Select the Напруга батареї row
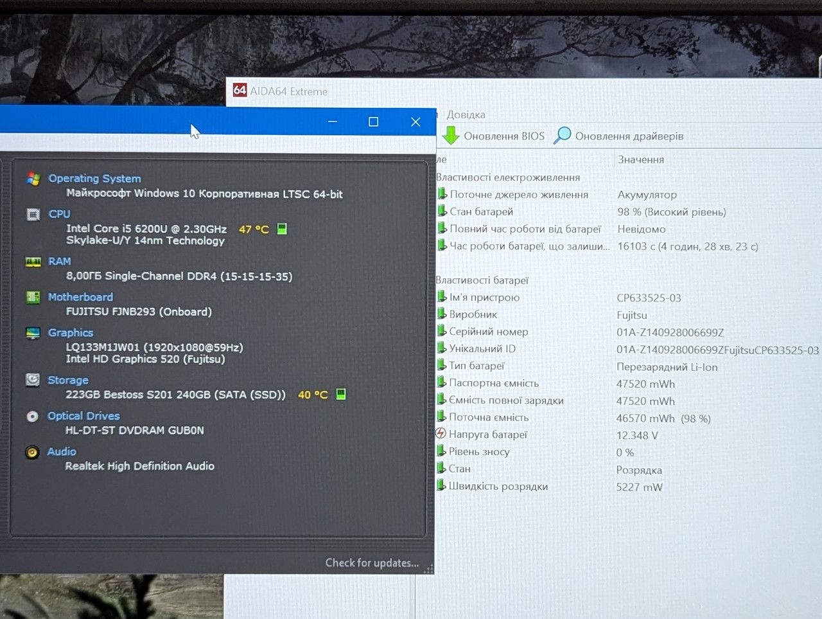Screen dimensions: 822x619 tap(629, 435)
